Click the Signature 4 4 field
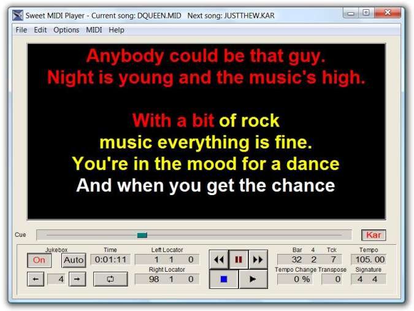 (369, 279)
